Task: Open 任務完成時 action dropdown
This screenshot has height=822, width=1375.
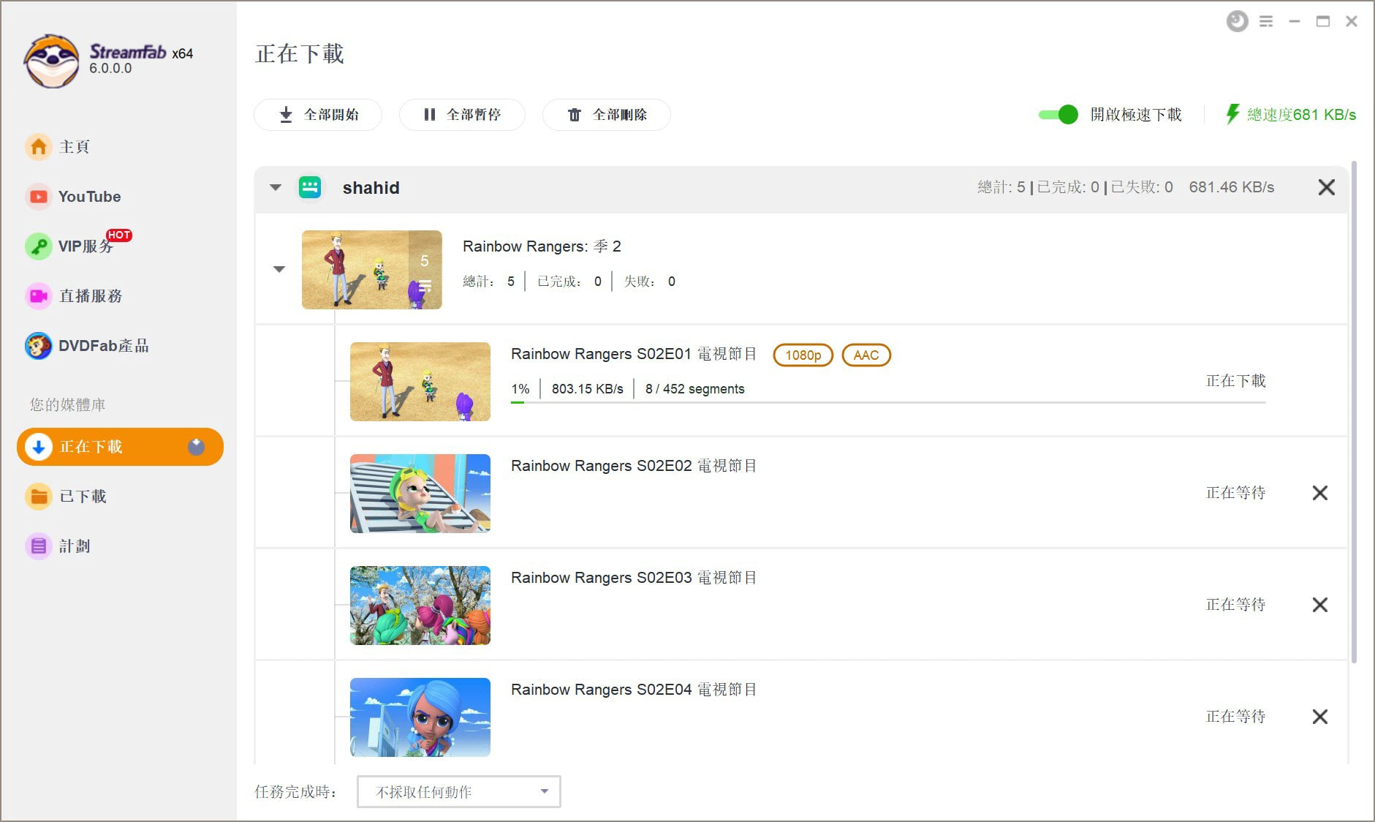Action: coord(459,792)
